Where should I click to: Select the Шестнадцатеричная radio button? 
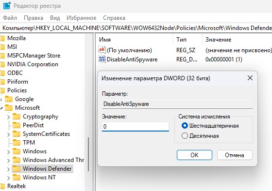point(185,126)
